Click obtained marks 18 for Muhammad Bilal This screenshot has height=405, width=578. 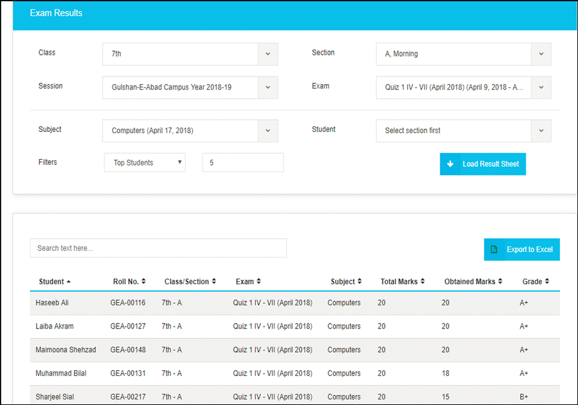point(445,373)
